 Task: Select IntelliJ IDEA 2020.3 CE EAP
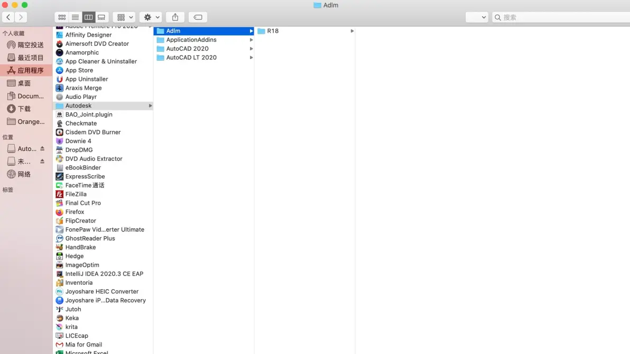(x=103, y=274)
